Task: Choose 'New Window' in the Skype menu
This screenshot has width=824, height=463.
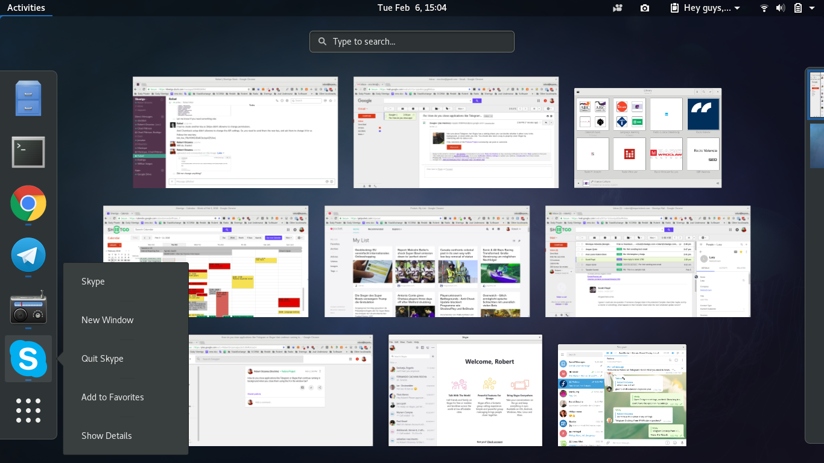Action: coord(107,320)
